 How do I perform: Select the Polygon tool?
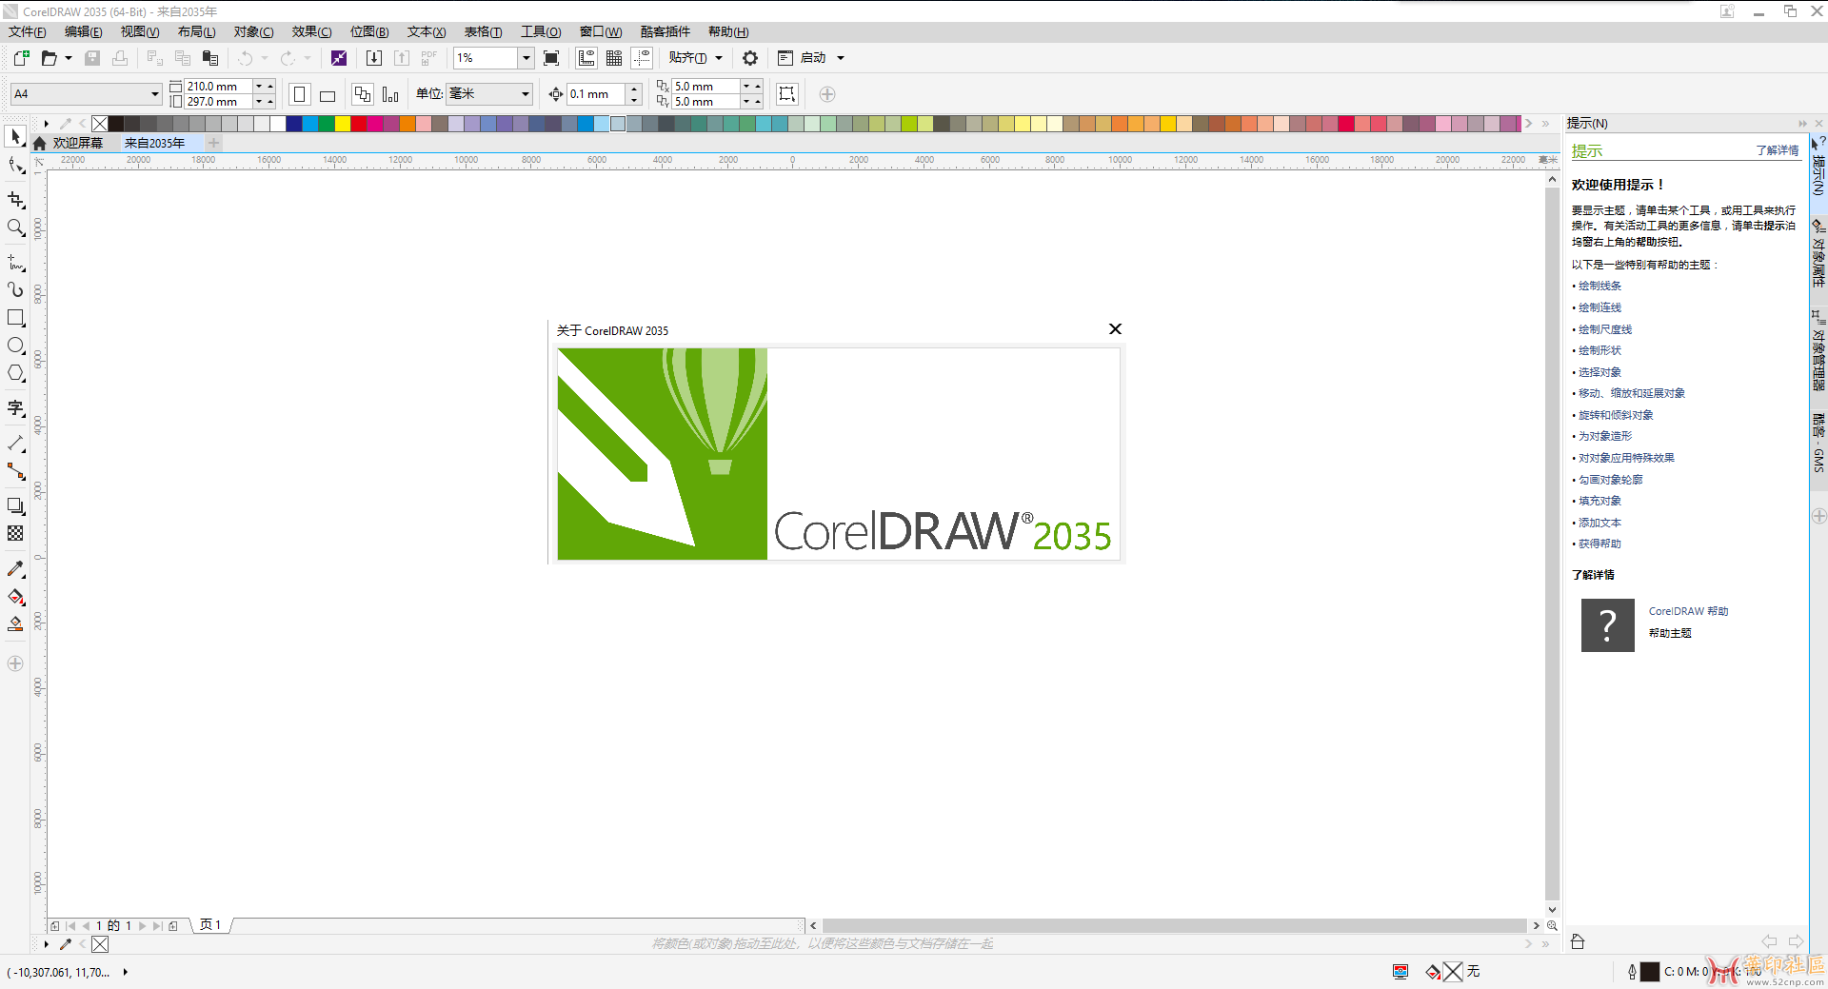tap(16, 373)
